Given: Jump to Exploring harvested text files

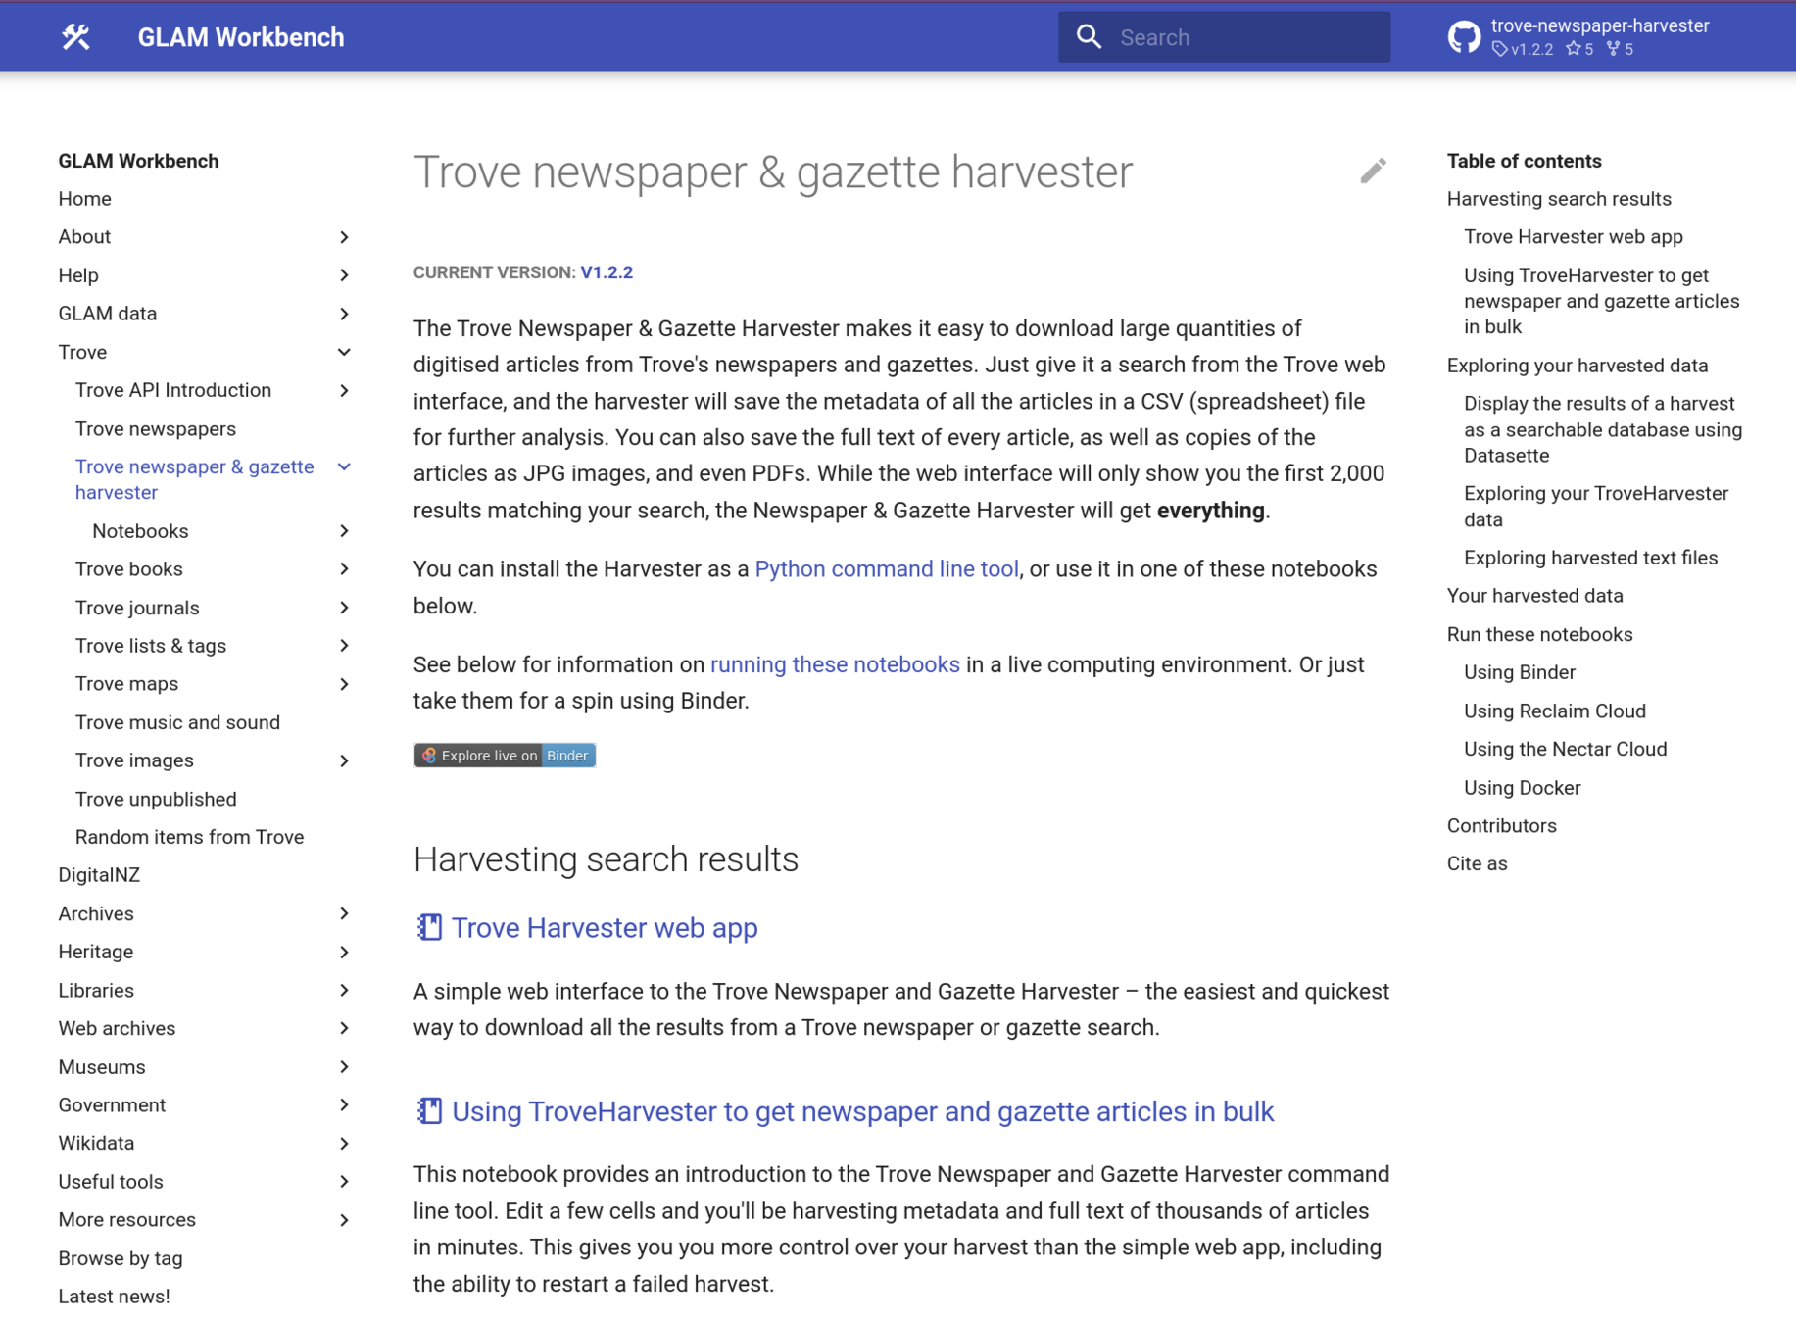Looking at the screenshot, I should [x=1590, y=558].
